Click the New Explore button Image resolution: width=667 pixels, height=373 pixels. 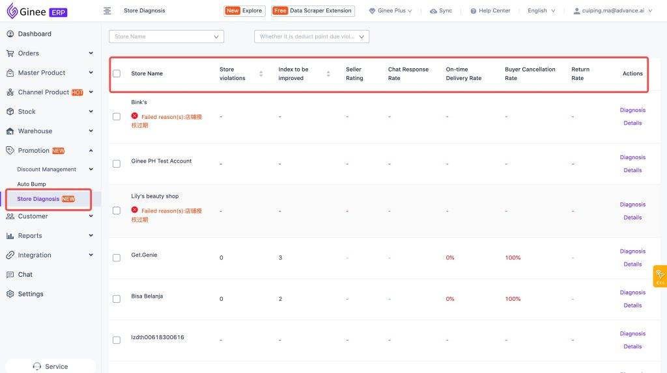[244, 10]
